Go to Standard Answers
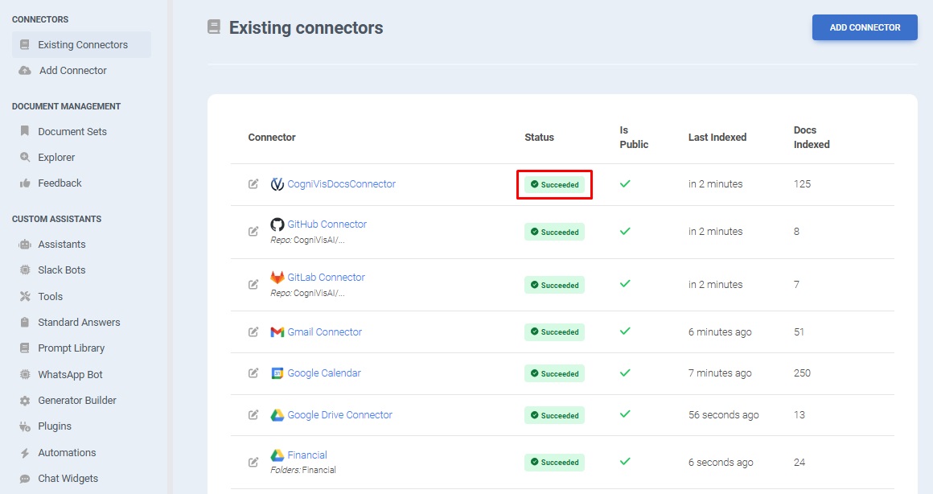The width and height of the screenshot is (933, 494). (x=79, y=322)
